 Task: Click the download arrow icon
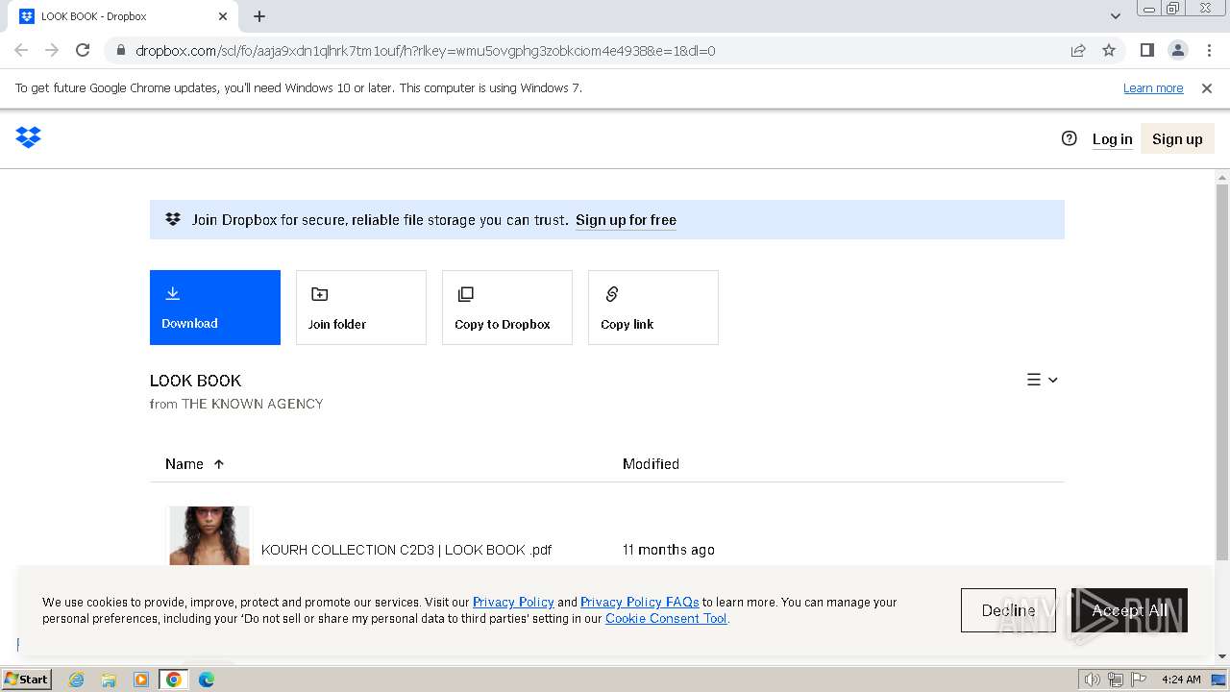pos(173,293)
